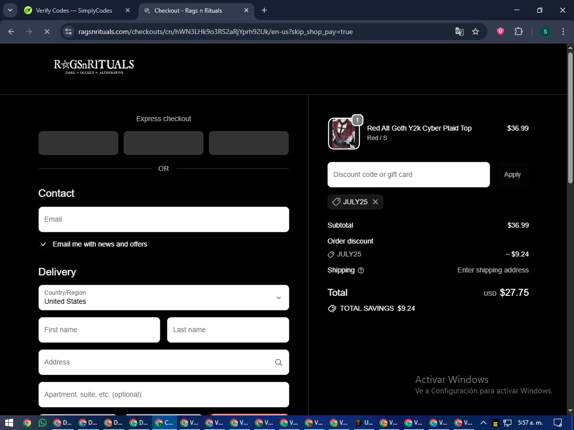Click the product quantity badge 1
The height and width of the screenshot is (430, 574).
(x=357, y=120)
